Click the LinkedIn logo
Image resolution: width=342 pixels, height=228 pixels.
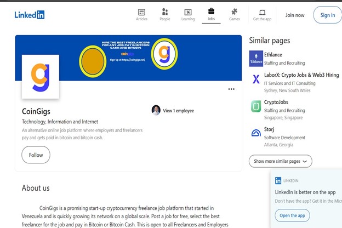(30, 15)
